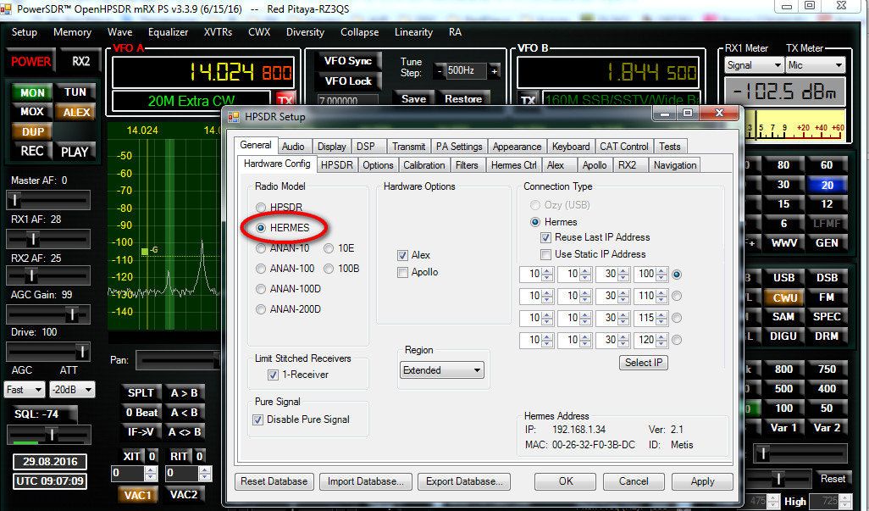Open the Linearity menu

pyautogui.click(x=413, y=32)
